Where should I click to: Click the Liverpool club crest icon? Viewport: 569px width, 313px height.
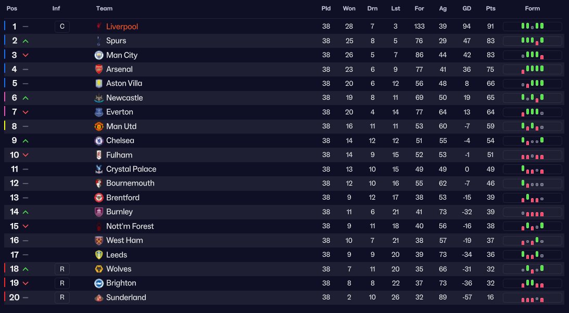(x=99, y=27)
